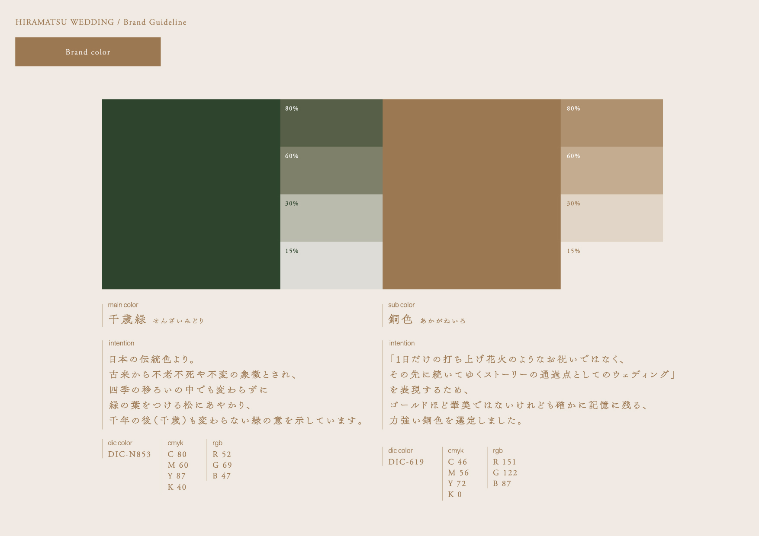Click the 銅色 sub color name

point(400,319)
